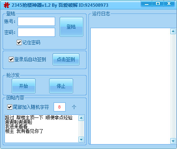Click reply line 路过 帮楼主顶一下 顺便拿点经验

pyautogui.click(x=39, y=117)
